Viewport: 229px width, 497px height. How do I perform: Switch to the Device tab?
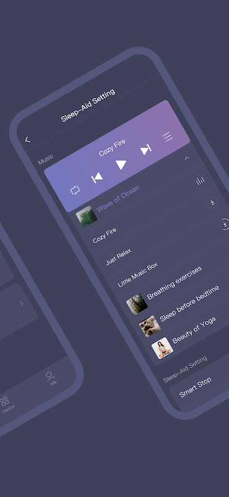click(x=6, y=405)
